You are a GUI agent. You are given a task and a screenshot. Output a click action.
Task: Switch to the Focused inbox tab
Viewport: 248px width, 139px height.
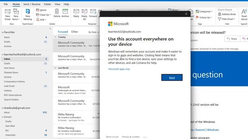click(x=63, y=32)
